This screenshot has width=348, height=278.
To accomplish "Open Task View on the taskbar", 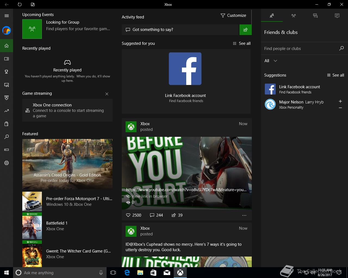I will click(113, 273).
